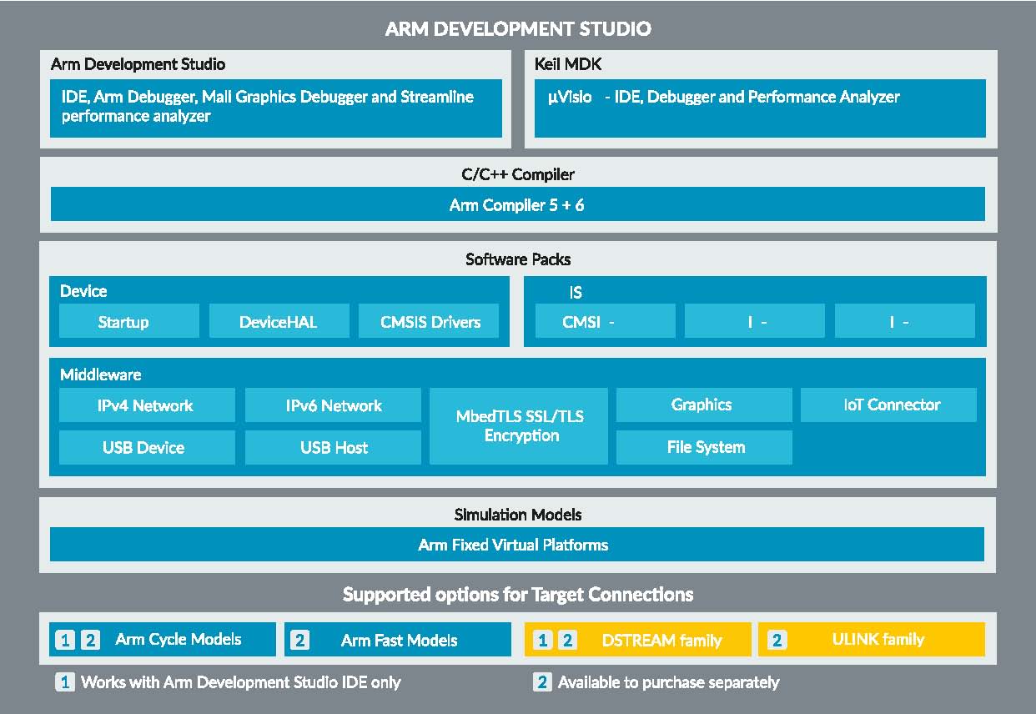The height and width of the screenshot is (714, 1036).
Task: Click the legend badge 2 for purchase note
Action: pos(542,682)
